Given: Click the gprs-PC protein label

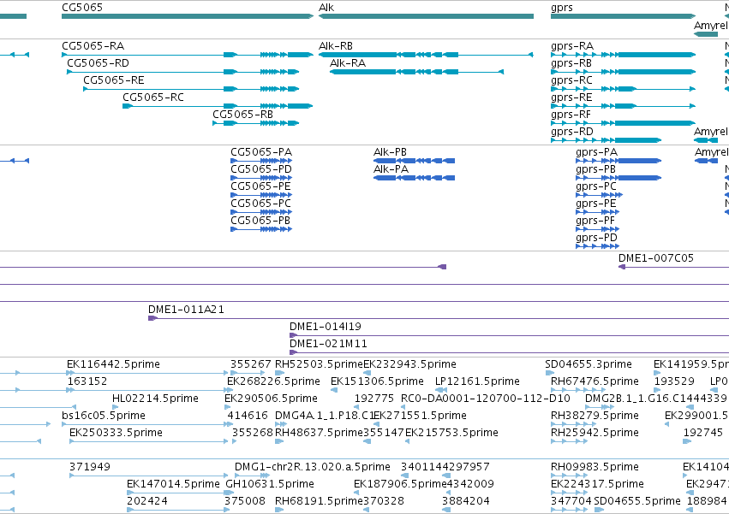Looking at the screenshot, I should point(596,187).
